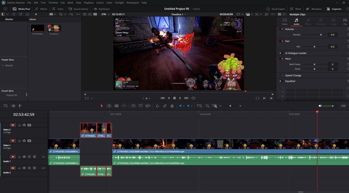
Task: Open the Trim menu
Action: [x=43, y=3]
